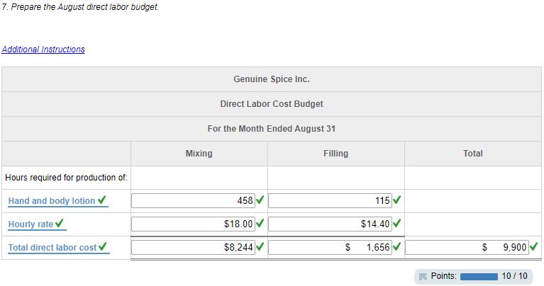Image resolution: width=544 pixels, height=286 pixels.
Task: Click the checkmark next to the 458 field
Action: point(260,200)
